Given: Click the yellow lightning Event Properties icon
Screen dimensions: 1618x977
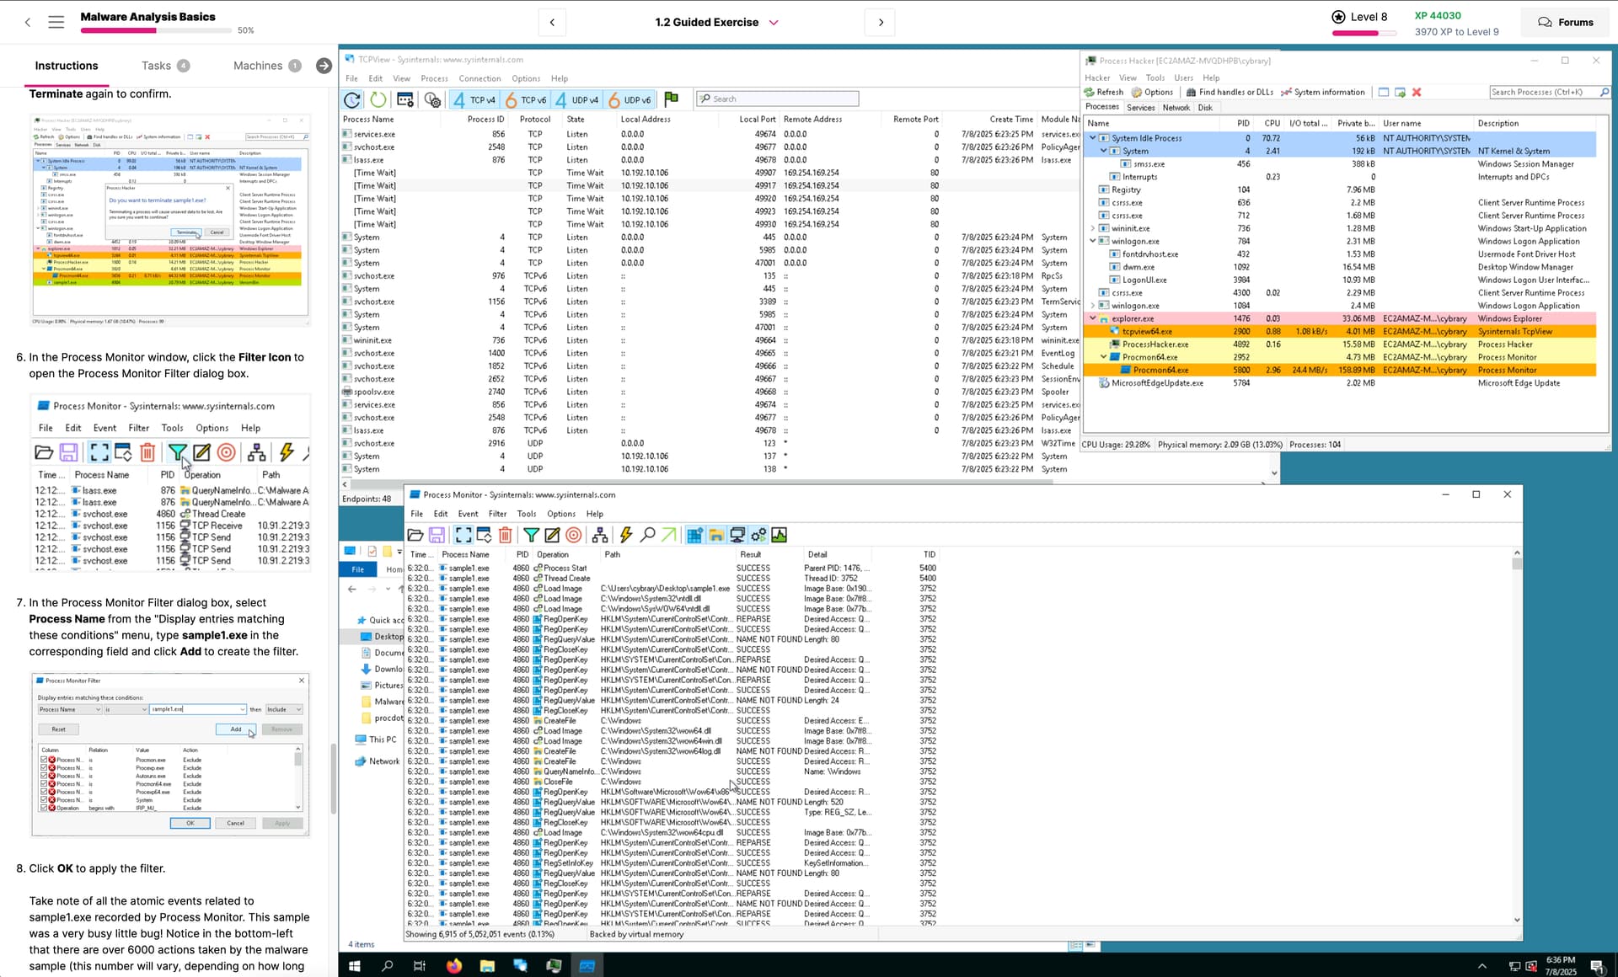Looking at the screenshot, I should [x=625, y=535].
